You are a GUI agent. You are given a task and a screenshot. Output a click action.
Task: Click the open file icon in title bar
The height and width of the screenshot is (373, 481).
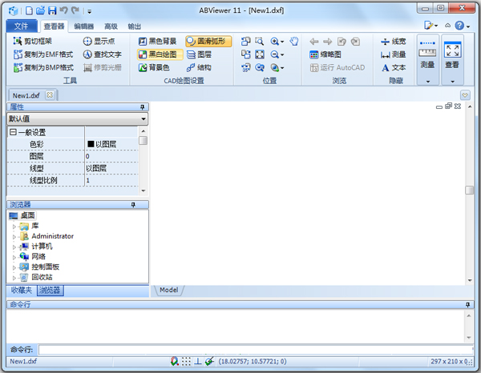pos(41,11)
